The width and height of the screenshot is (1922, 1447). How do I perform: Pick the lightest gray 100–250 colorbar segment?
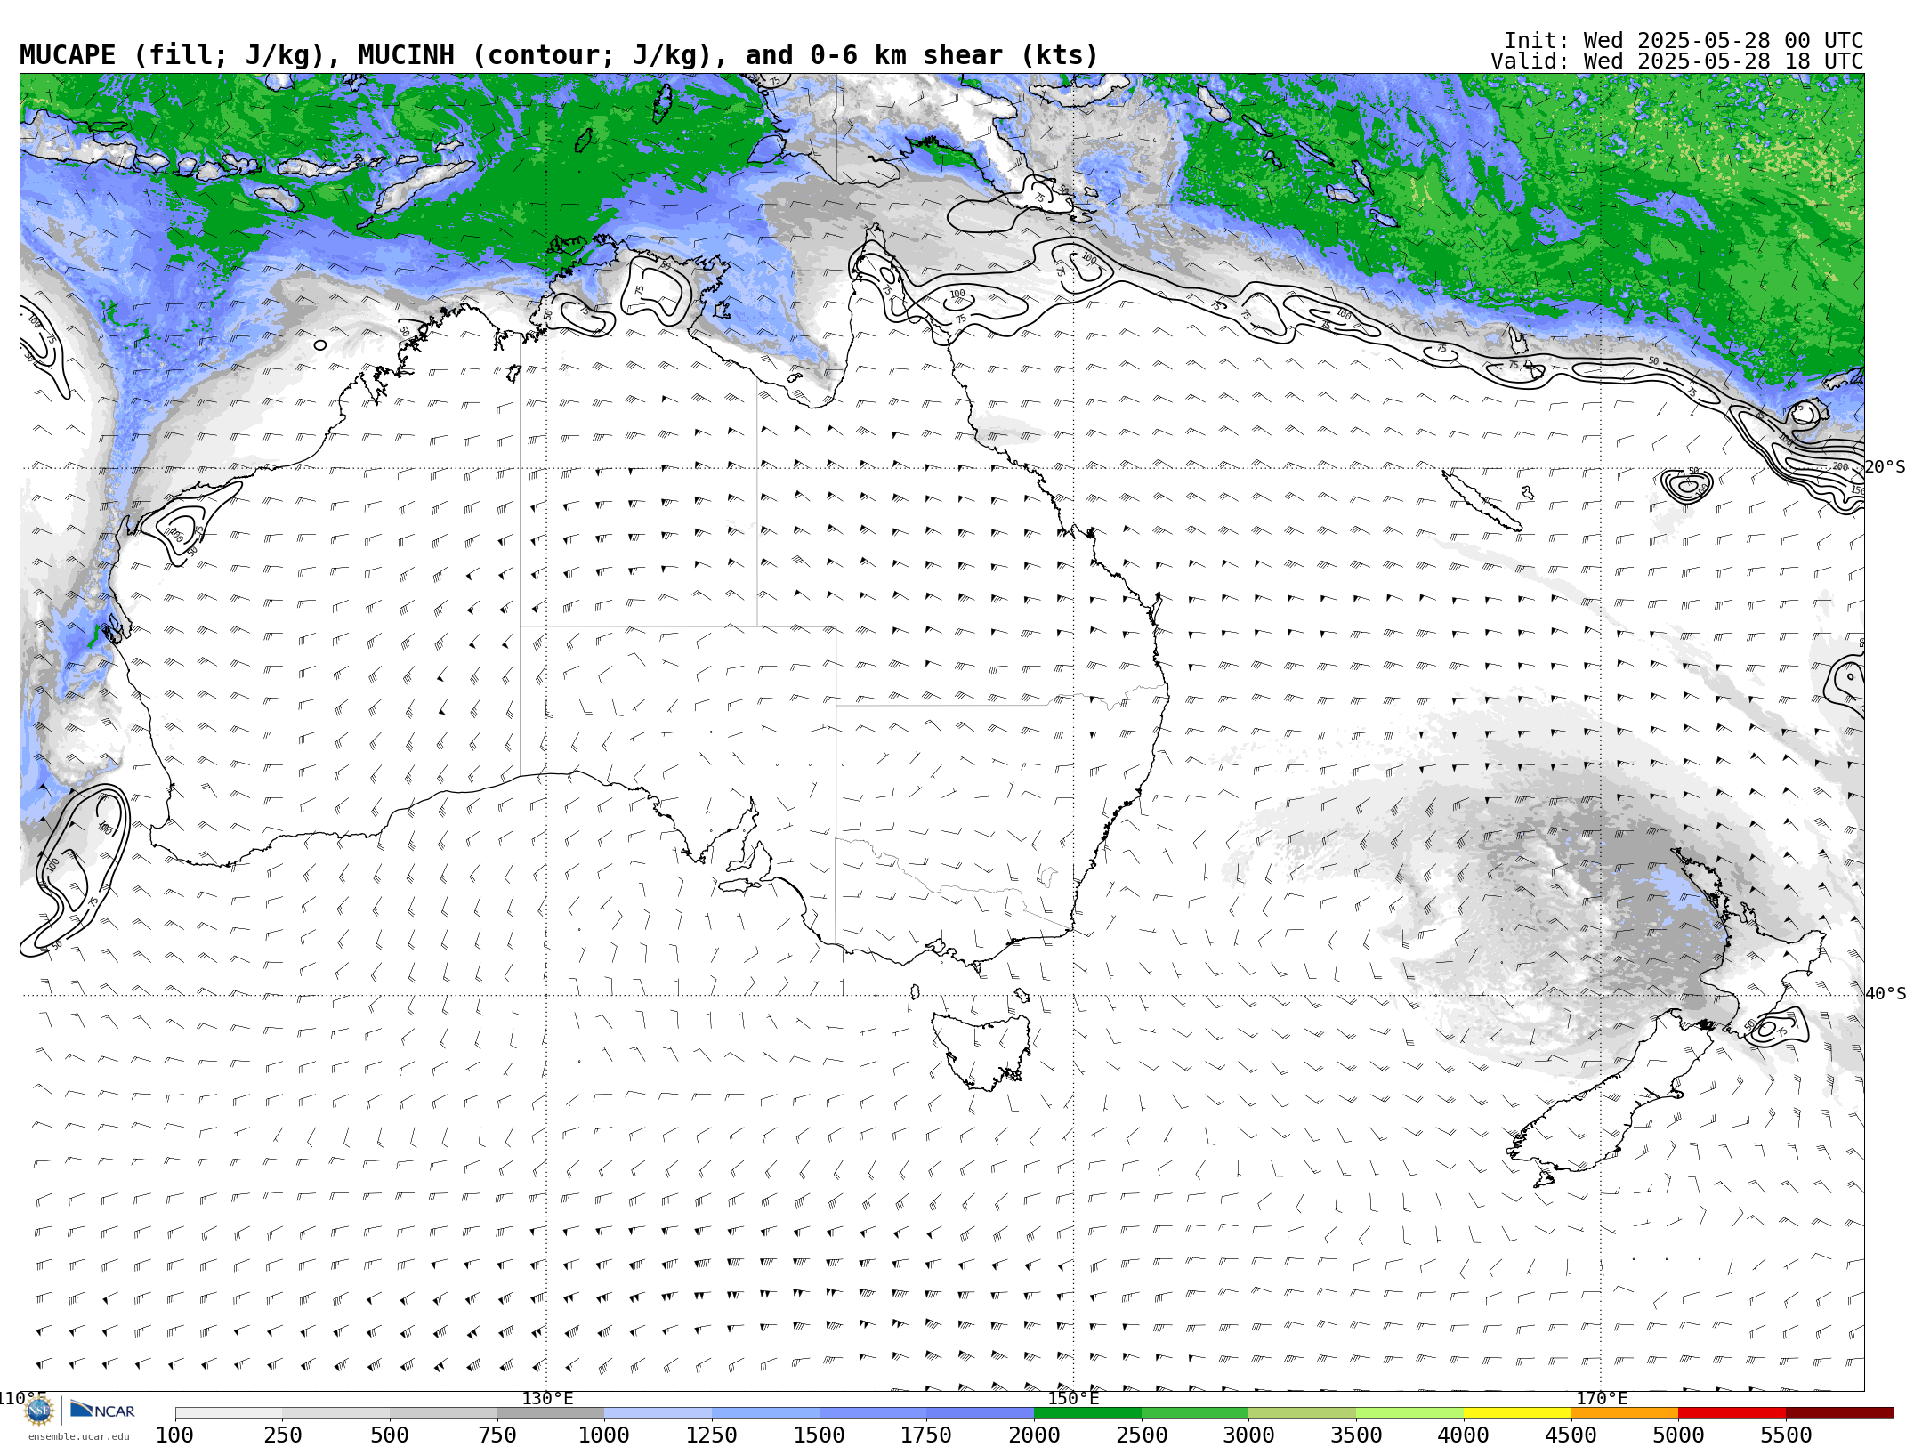coord(229,1413)
